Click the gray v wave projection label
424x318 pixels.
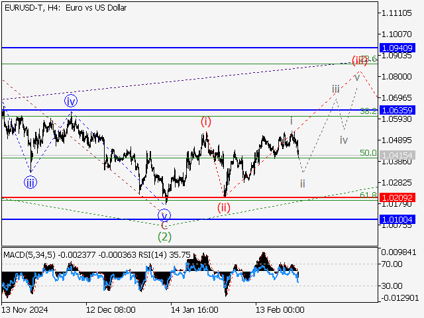pyautogui.click(x=357, y=77)
